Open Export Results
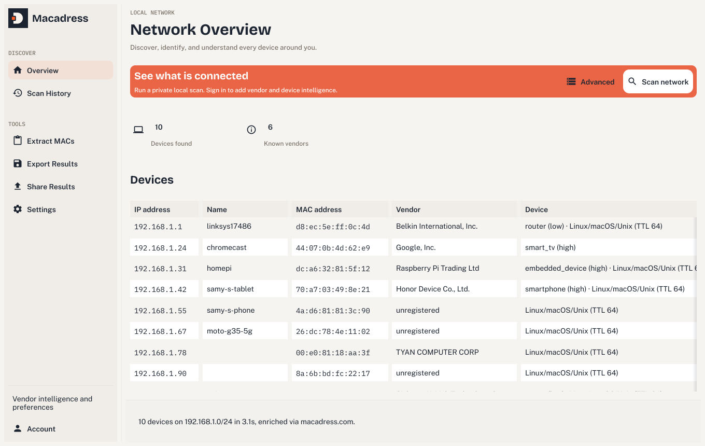 point(61,164)
